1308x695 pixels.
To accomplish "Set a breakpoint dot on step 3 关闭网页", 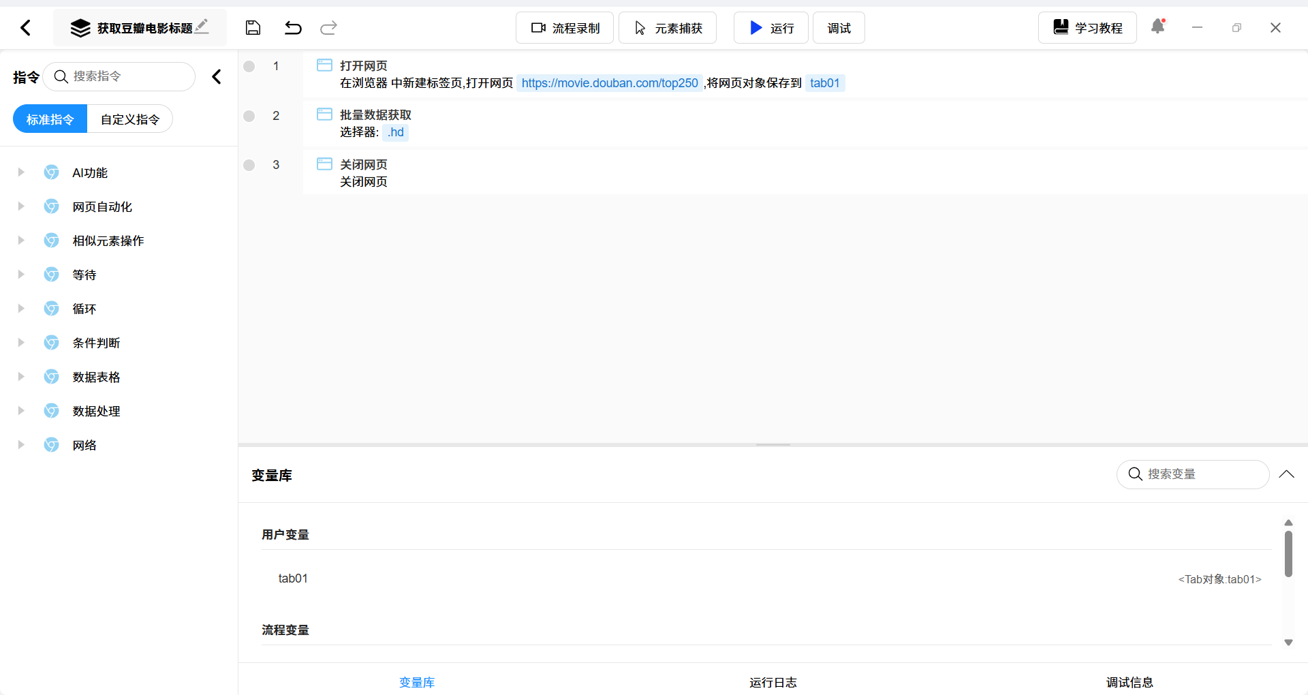I will 249,165.
